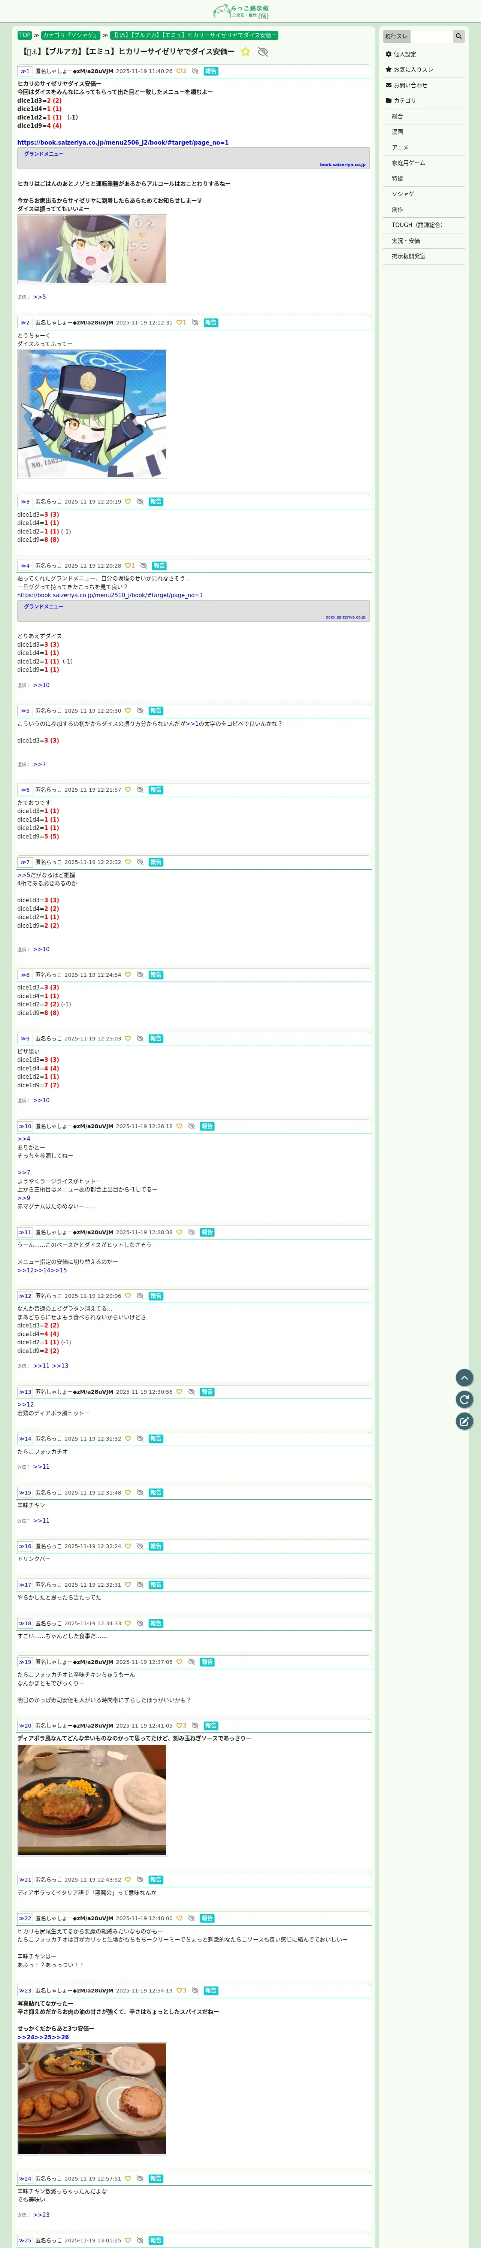Report post 4 with the 報告 button

pos(159,565)
